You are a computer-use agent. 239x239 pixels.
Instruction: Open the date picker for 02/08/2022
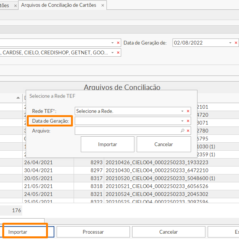tap(231, 43)
